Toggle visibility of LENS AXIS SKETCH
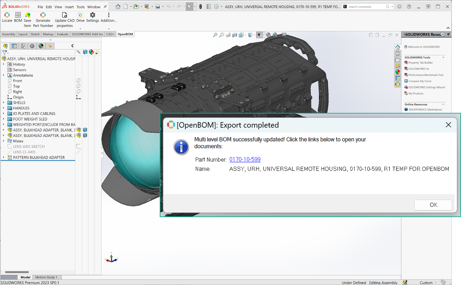 pos(78,146)
